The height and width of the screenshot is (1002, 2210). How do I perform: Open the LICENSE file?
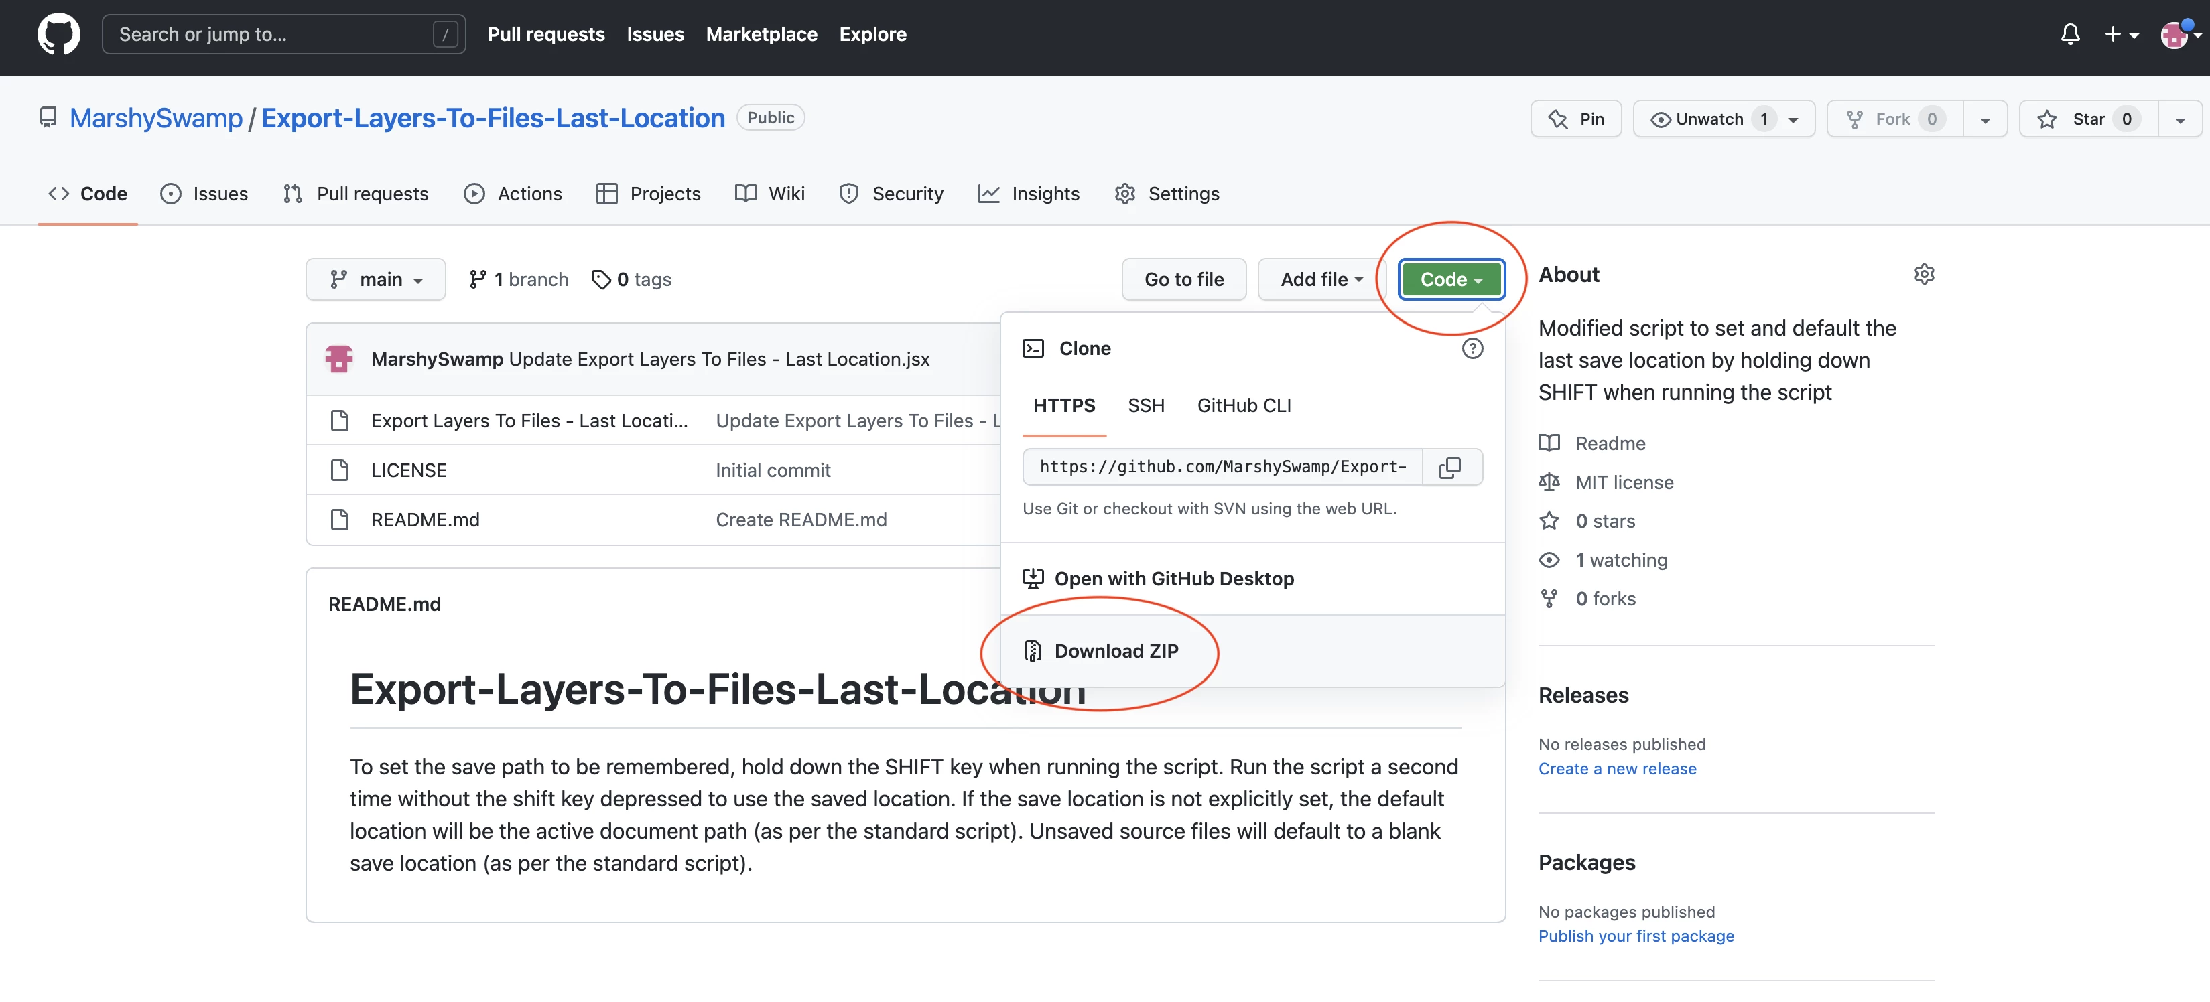point(408,470)
